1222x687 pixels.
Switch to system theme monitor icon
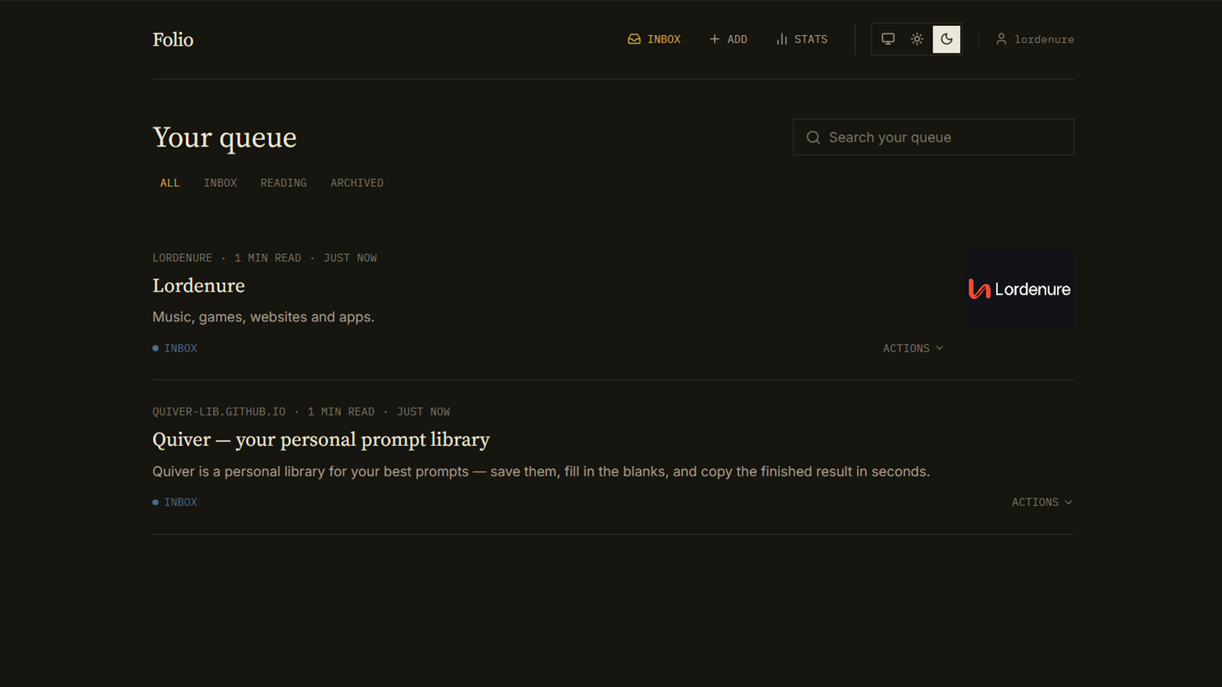coord(887,39)
